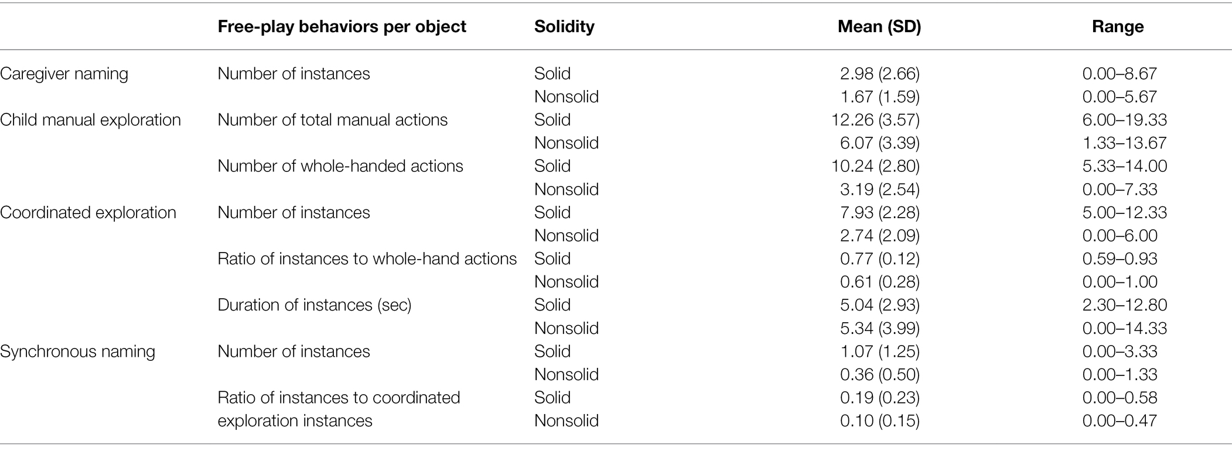Select the 'Coordinated exploration' row label
The image size is (1232, 455).
(x=88, y=212)
